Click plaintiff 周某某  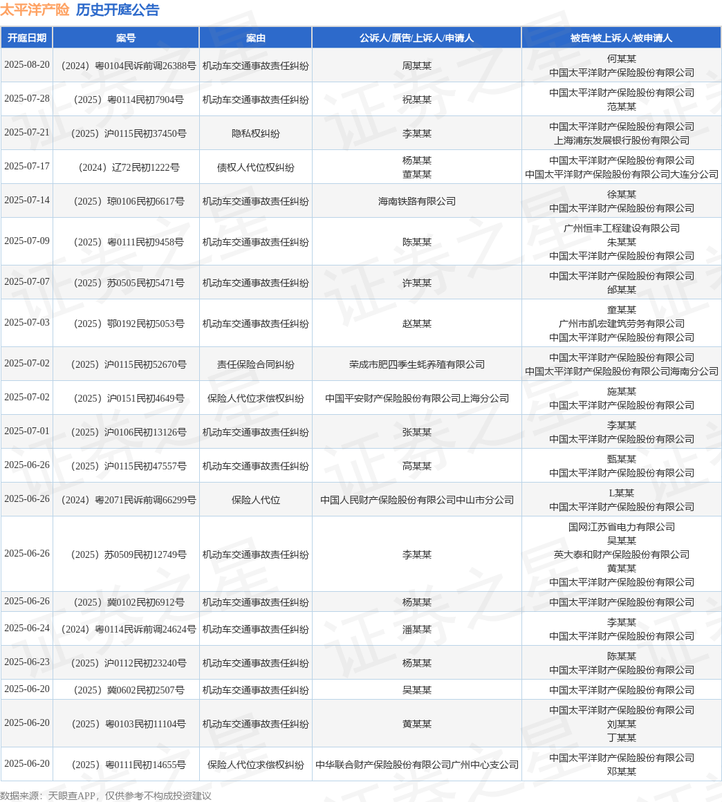pos(416,66)
